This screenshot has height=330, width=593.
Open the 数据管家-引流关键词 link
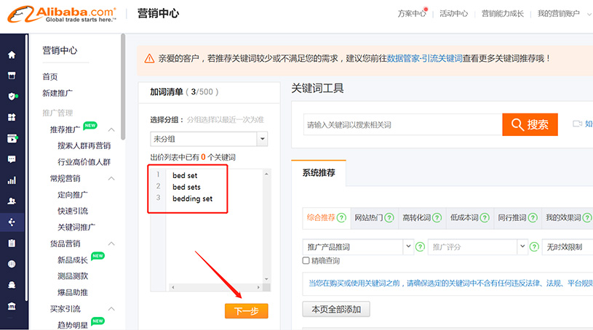[x=424, y=59]
